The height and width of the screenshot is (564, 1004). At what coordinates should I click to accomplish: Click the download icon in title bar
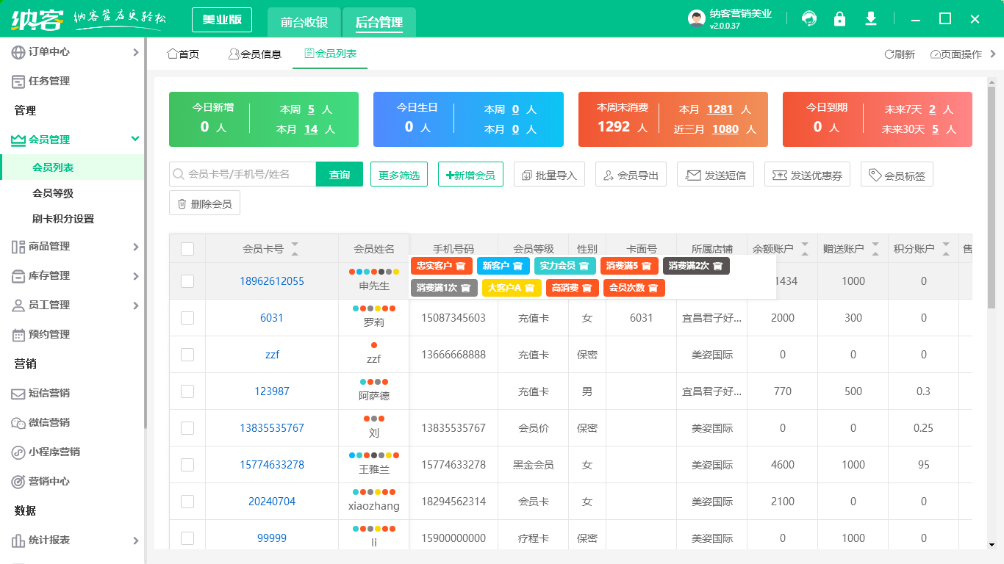[x=871, y=19]
